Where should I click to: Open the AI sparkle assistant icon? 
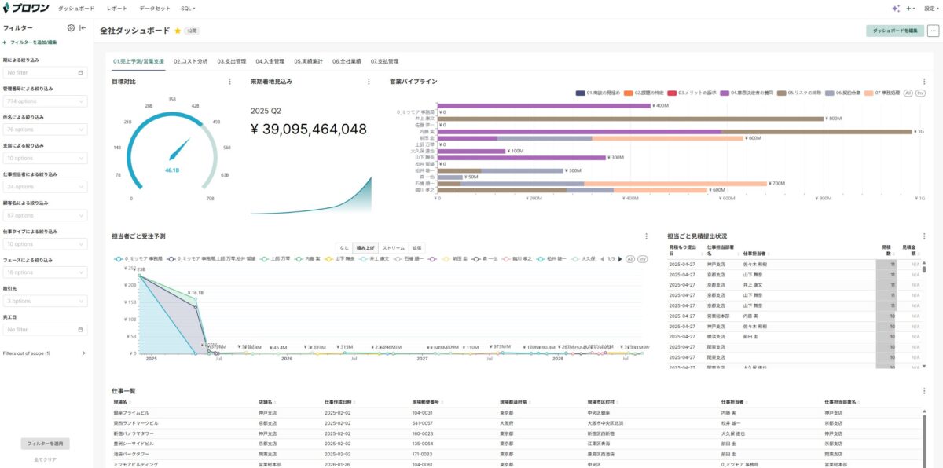click(x=895, y=8)
